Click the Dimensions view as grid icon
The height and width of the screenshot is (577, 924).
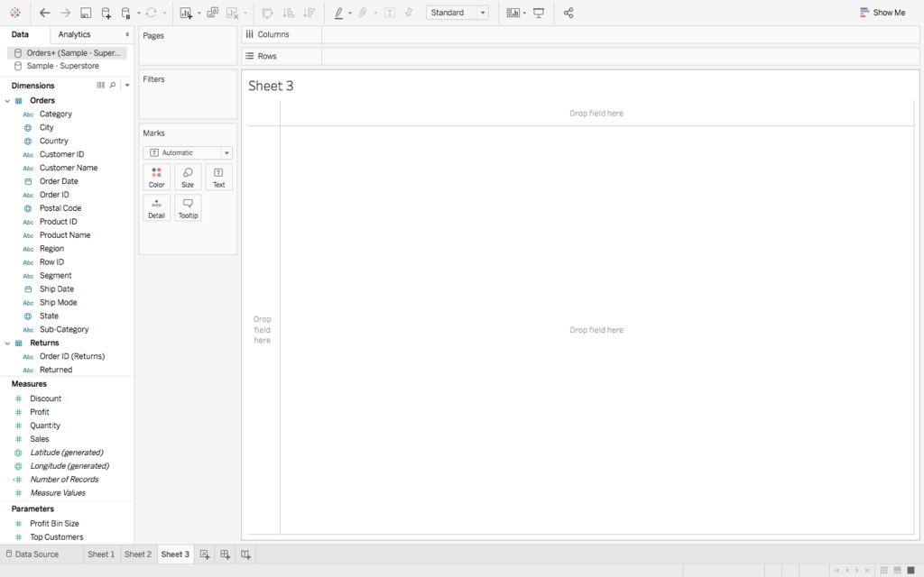pos(100,86)
